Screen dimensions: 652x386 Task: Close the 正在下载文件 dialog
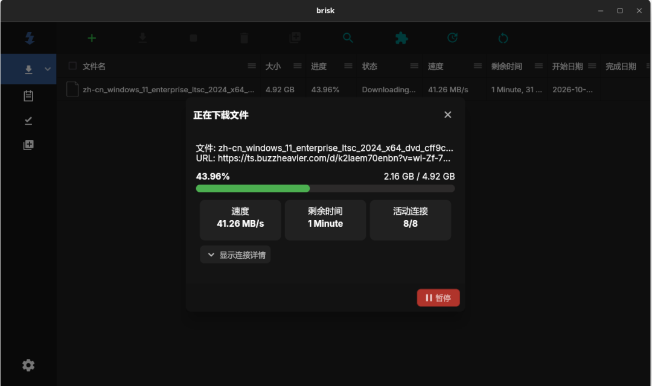click(x=448, y=115)
